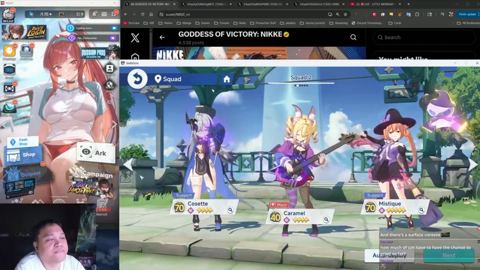The image size is (480, 270).
Task: Open a new browser tab
Action: (408, 4)
